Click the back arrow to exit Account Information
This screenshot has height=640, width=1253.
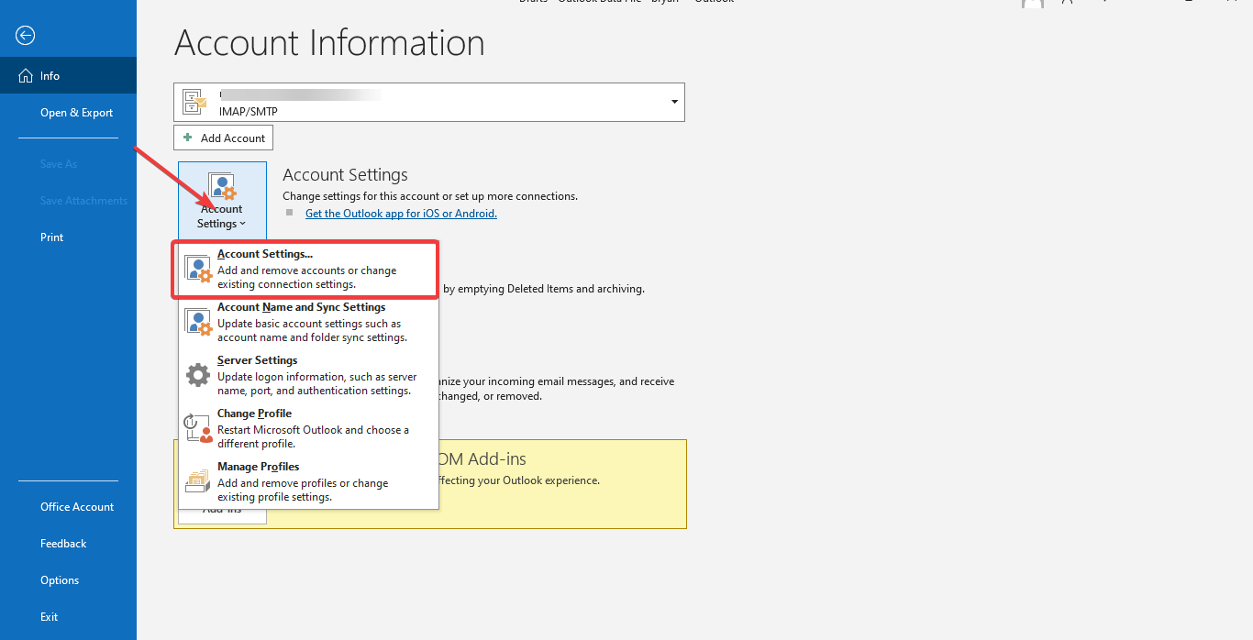point(25,35)
